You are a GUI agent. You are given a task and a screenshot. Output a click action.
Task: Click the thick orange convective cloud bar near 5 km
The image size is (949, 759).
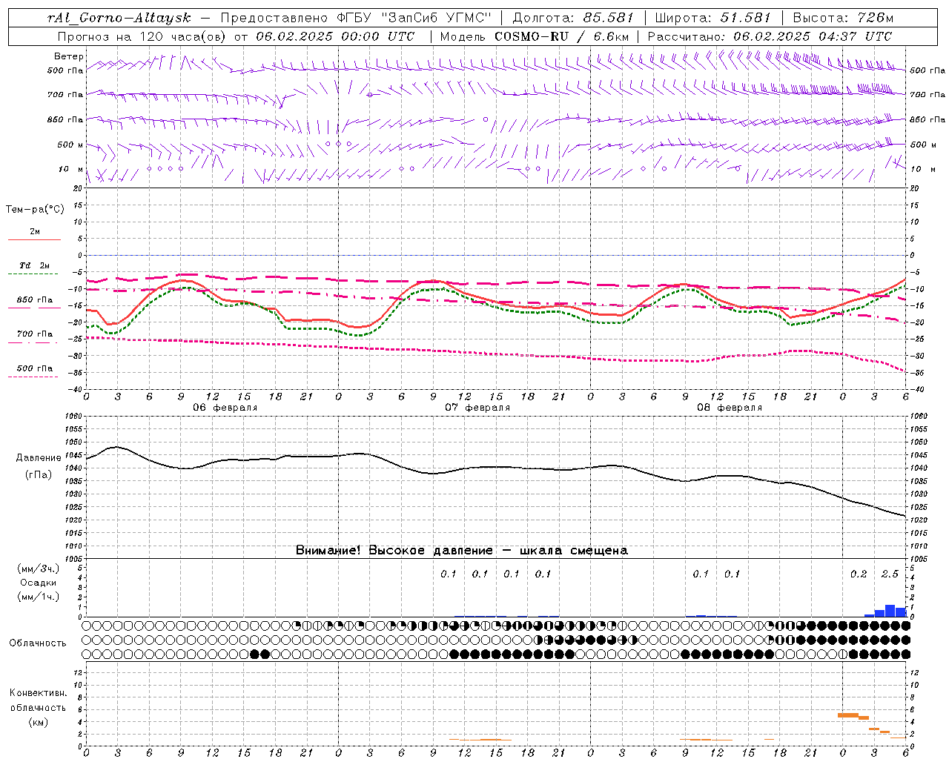(x=848, y=715)
